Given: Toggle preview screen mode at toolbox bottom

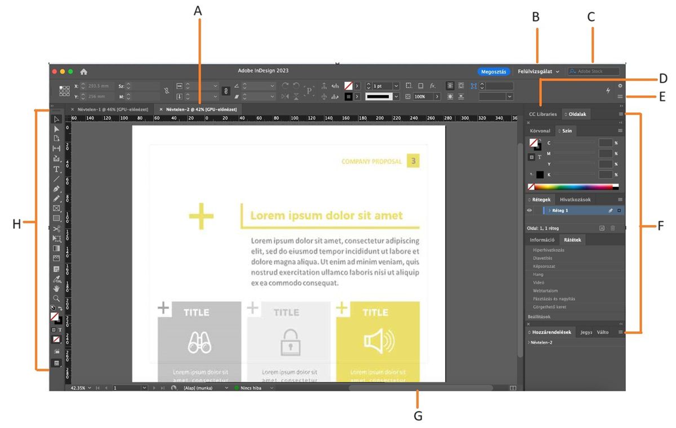Looking at the screenshot, I should click(x=56, y=363).
